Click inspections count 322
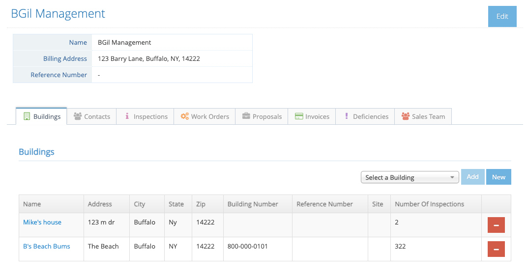The image size is (528, 280). (400, 246)
